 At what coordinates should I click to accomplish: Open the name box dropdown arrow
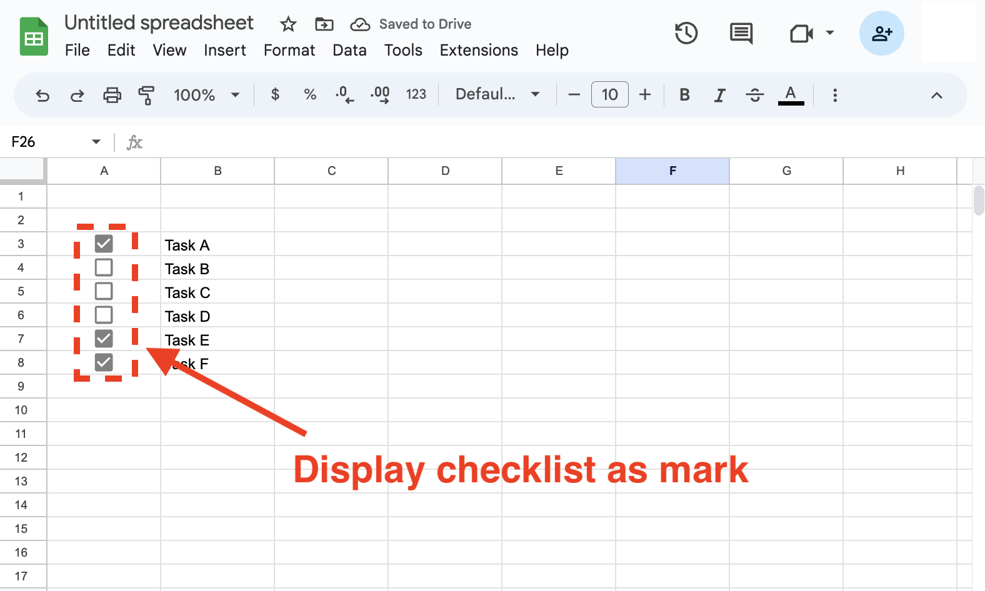coord(96,142)
